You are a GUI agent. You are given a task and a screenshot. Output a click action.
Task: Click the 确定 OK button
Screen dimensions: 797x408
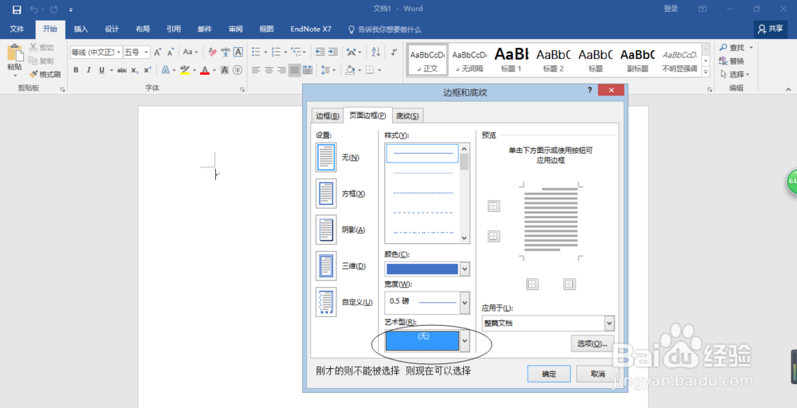coord(548,374)
